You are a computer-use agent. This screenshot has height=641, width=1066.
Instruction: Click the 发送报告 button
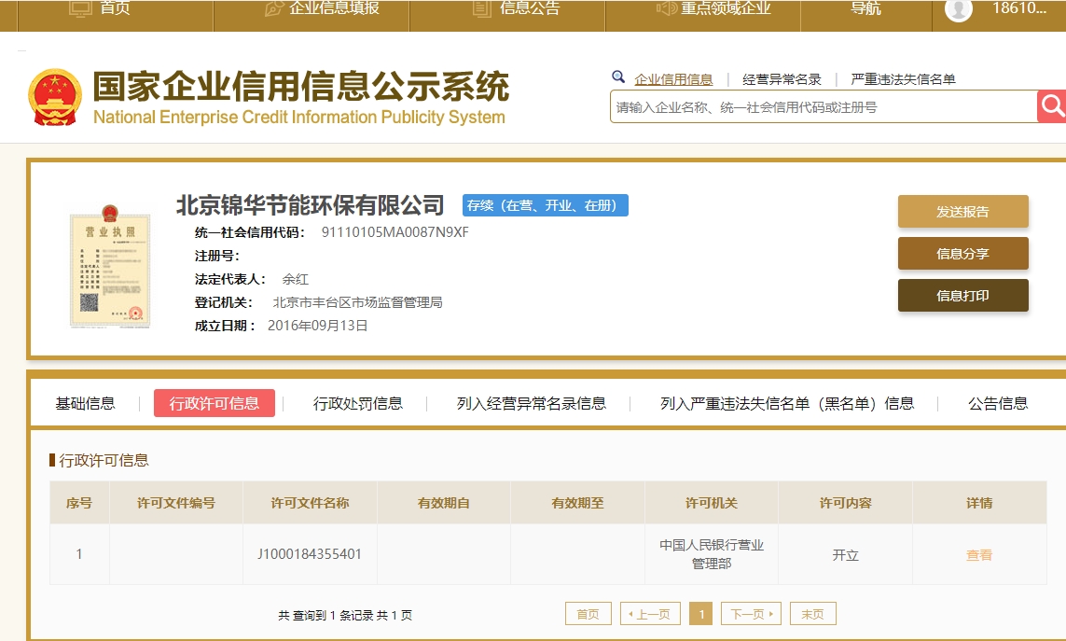coord(962,212)
